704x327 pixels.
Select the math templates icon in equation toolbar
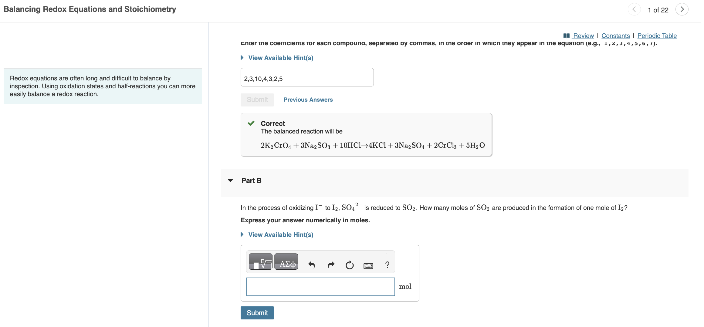point(260,261)
